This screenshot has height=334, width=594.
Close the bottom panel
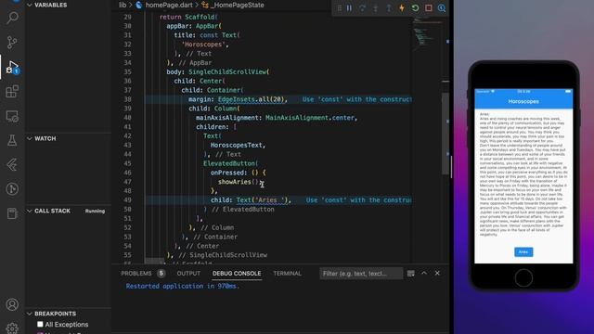437,273
